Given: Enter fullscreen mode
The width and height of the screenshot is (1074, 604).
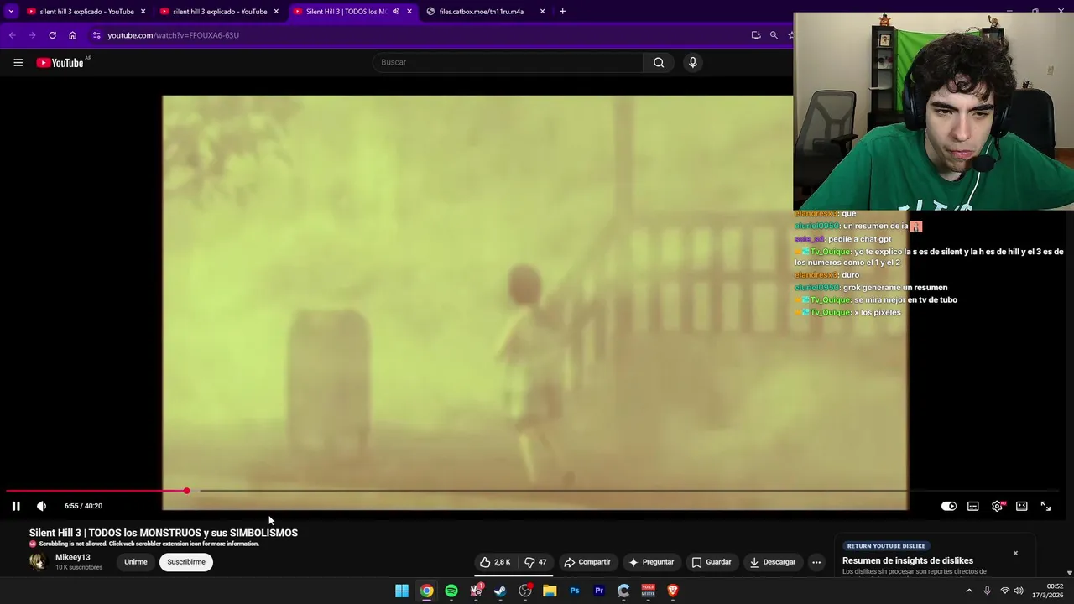Looking at the screenshot, I should coord(1045,506).
